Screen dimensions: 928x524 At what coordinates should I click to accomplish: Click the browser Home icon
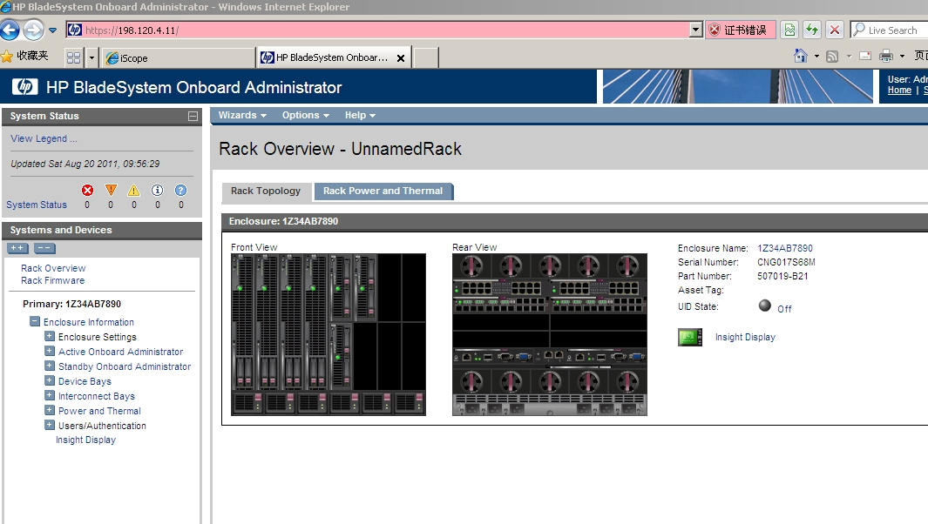[801, 56]
